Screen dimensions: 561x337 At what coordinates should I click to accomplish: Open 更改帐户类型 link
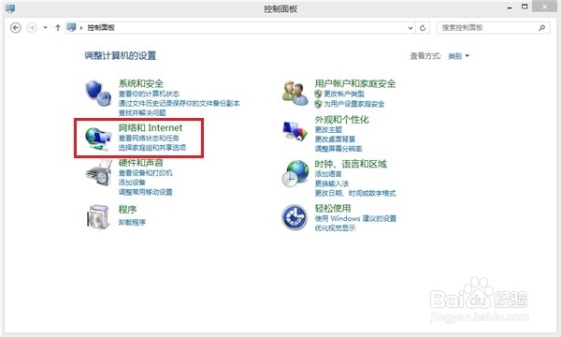[344, 94]
